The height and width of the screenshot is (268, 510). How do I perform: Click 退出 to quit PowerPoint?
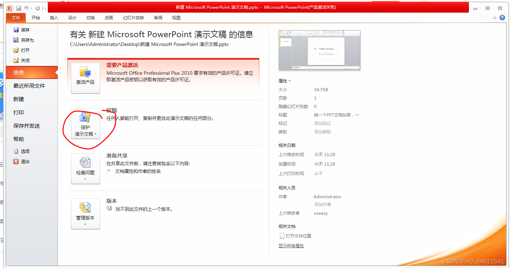click(x=22, y=162)
